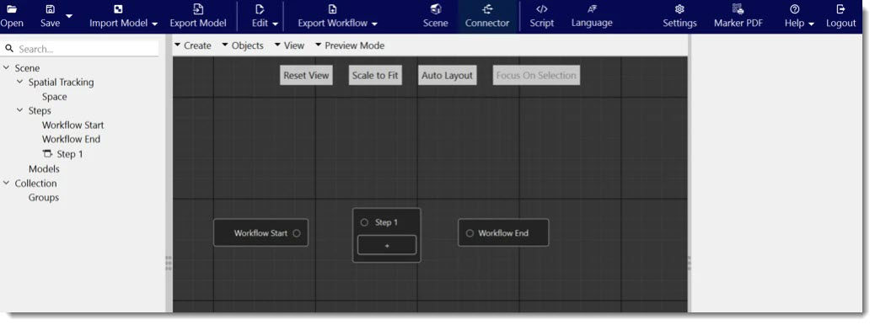The width and height of the screenshot is (875, 325).
Task: Click the Marker PDF icon
Action: click(x=738, y=8)
